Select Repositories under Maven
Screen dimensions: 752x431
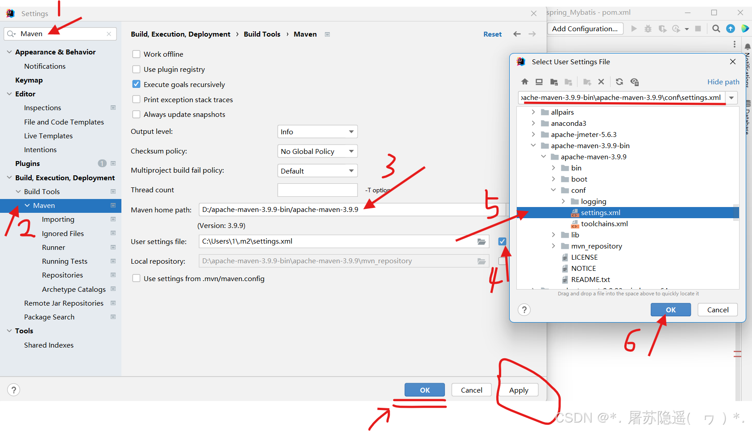click(62, 275)
